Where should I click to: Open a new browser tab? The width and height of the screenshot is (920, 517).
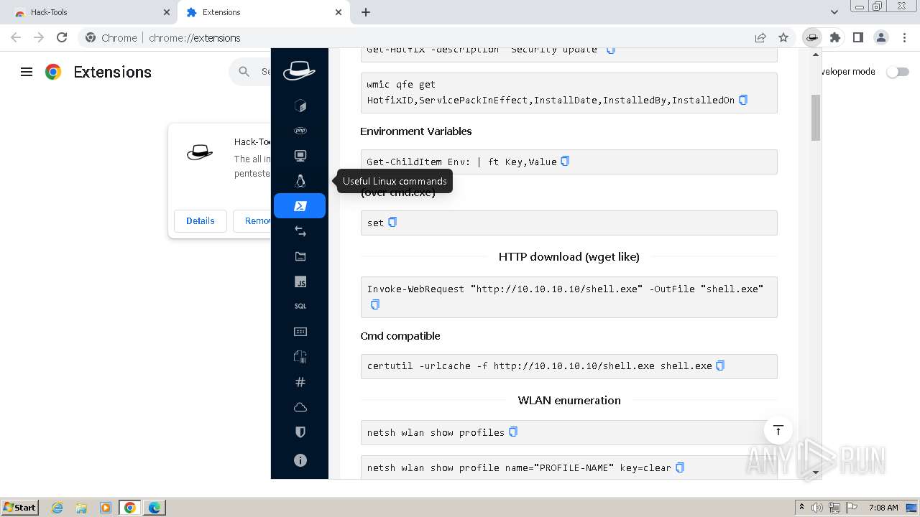coord(366,12)
